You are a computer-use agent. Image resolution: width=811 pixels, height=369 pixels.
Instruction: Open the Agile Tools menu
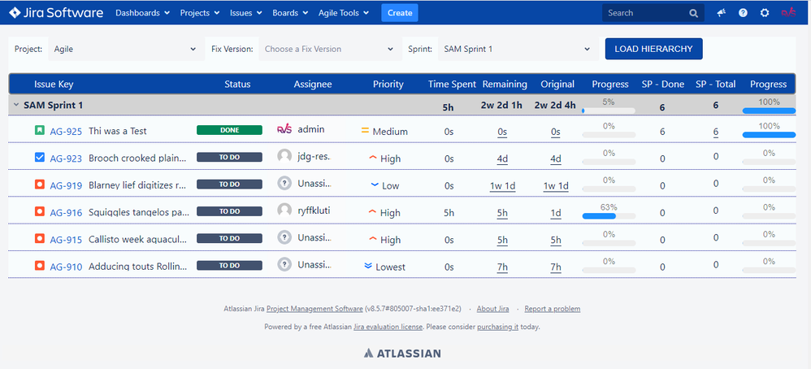pyautogui.click(x=344, y=13)
